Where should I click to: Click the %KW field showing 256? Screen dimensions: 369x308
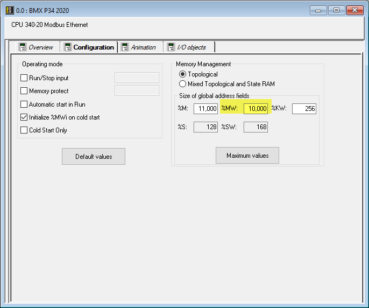pos(304,109)
